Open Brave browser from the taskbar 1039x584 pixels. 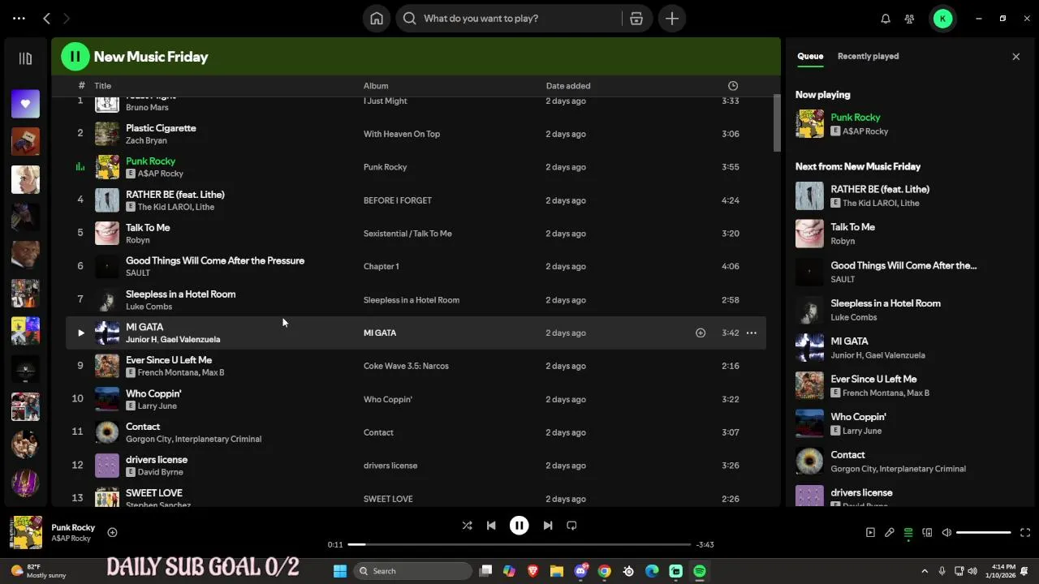[x=532, y=571]
